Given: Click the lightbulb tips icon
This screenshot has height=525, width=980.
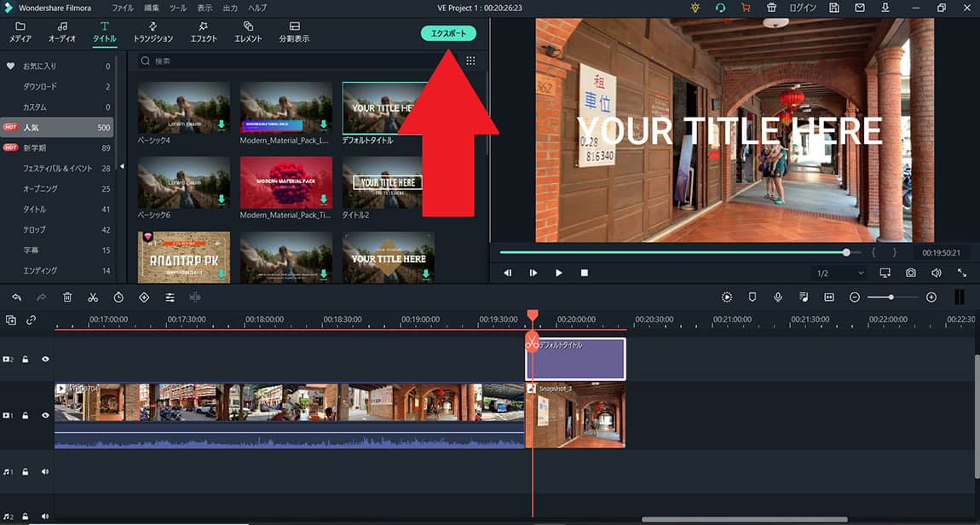Looking at the screenshot, I should [695, 9].
